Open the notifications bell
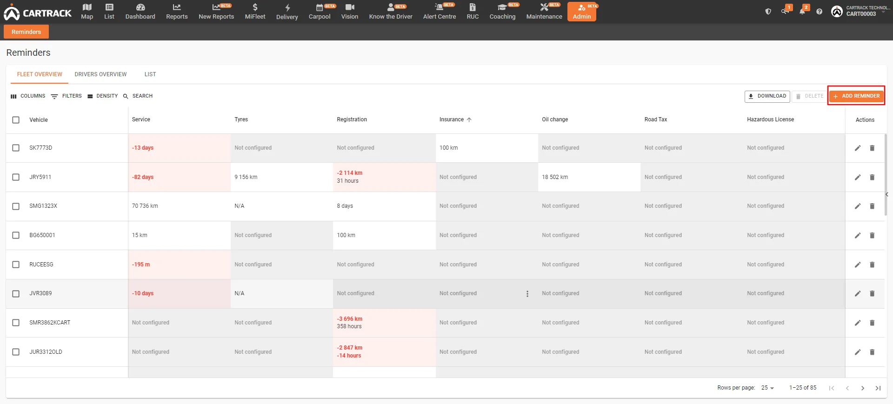The height and width of the screenshot is (404, 893). [802, 12]
